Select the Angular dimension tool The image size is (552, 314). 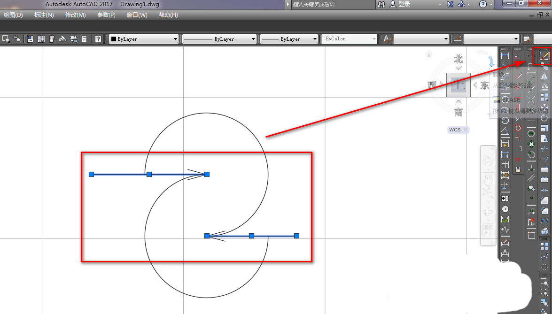coord(505,131)
